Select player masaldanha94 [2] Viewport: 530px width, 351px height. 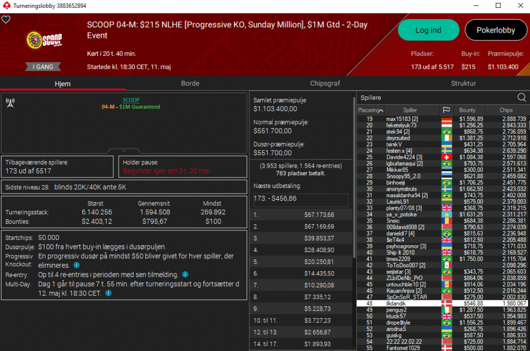click(442, 196)
